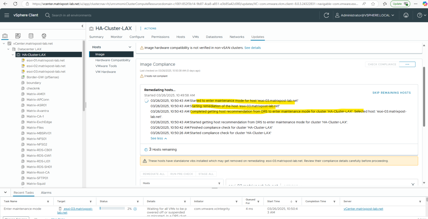The width and height of the screenshot is (428, 219).
Task: Open the Storage inventory view
Action: click(x=31, y=36)
